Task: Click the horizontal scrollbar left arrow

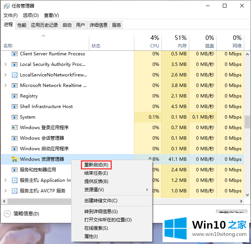Action: coord(4,201)
